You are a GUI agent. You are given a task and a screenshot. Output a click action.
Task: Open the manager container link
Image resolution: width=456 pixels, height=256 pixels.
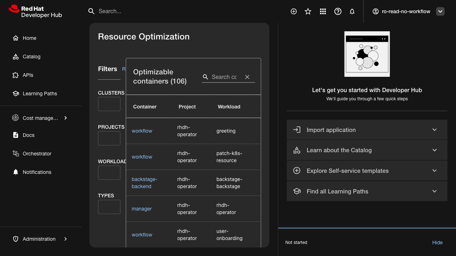141,209
